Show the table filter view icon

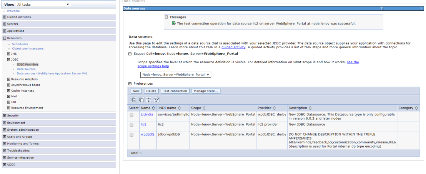point(149,100)
